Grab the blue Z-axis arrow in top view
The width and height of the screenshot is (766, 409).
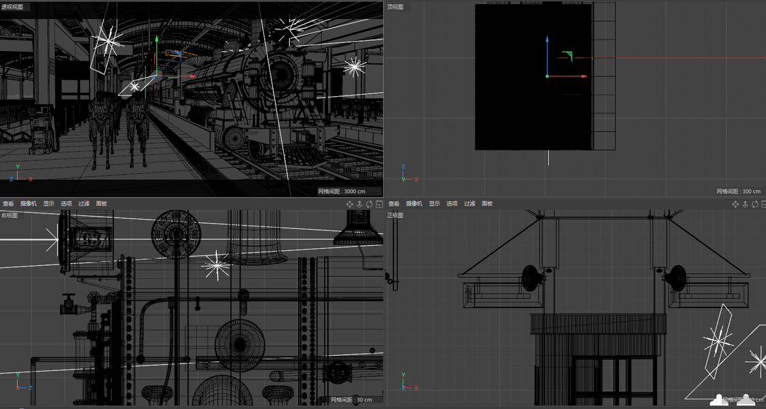pyautogui.click(x=547, y=39)
